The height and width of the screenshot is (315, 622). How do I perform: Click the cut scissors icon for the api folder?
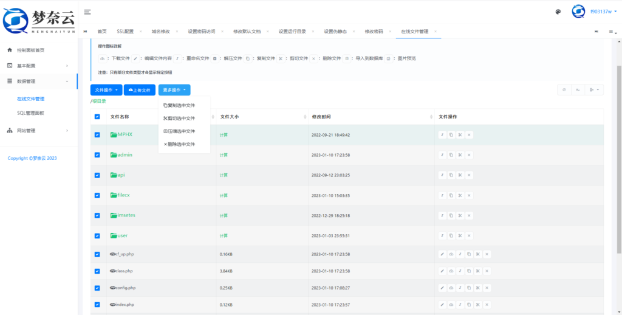pyautogui.click(x=460, y=175)
